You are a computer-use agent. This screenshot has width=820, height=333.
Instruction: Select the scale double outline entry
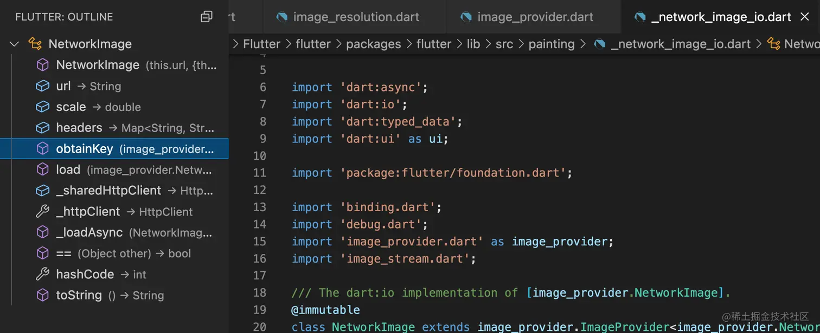[114, 107]
